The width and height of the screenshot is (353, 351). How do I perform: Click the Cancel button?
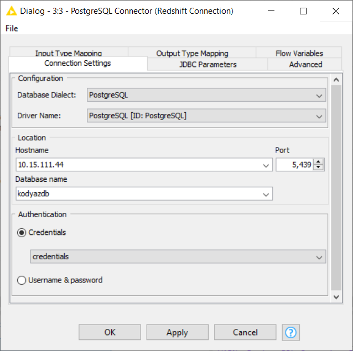[x=245, y=332]
